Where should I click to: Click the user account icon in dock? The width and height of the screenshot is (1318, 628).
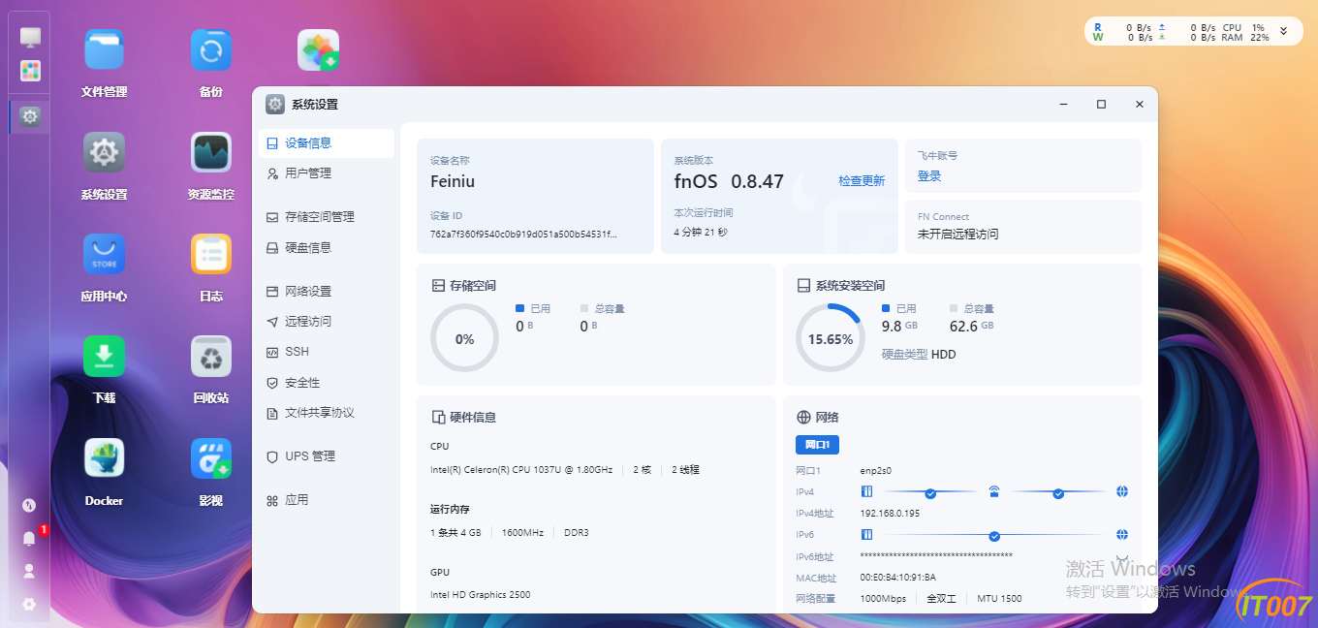[29, 571]
